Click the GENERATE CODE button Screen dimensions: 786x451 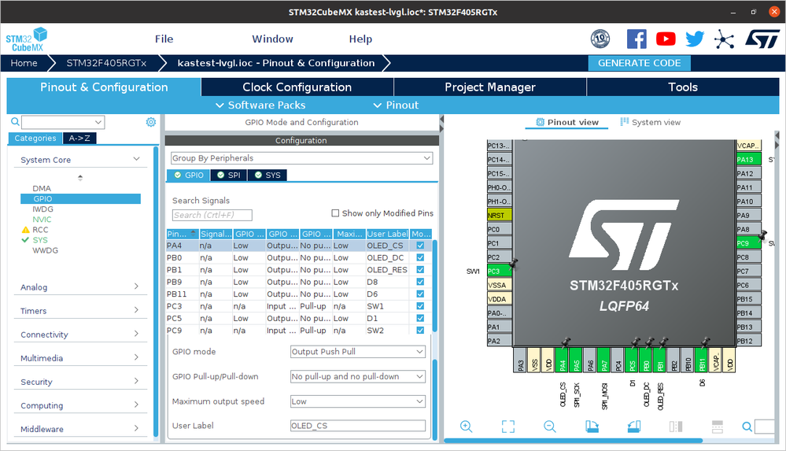639,63
